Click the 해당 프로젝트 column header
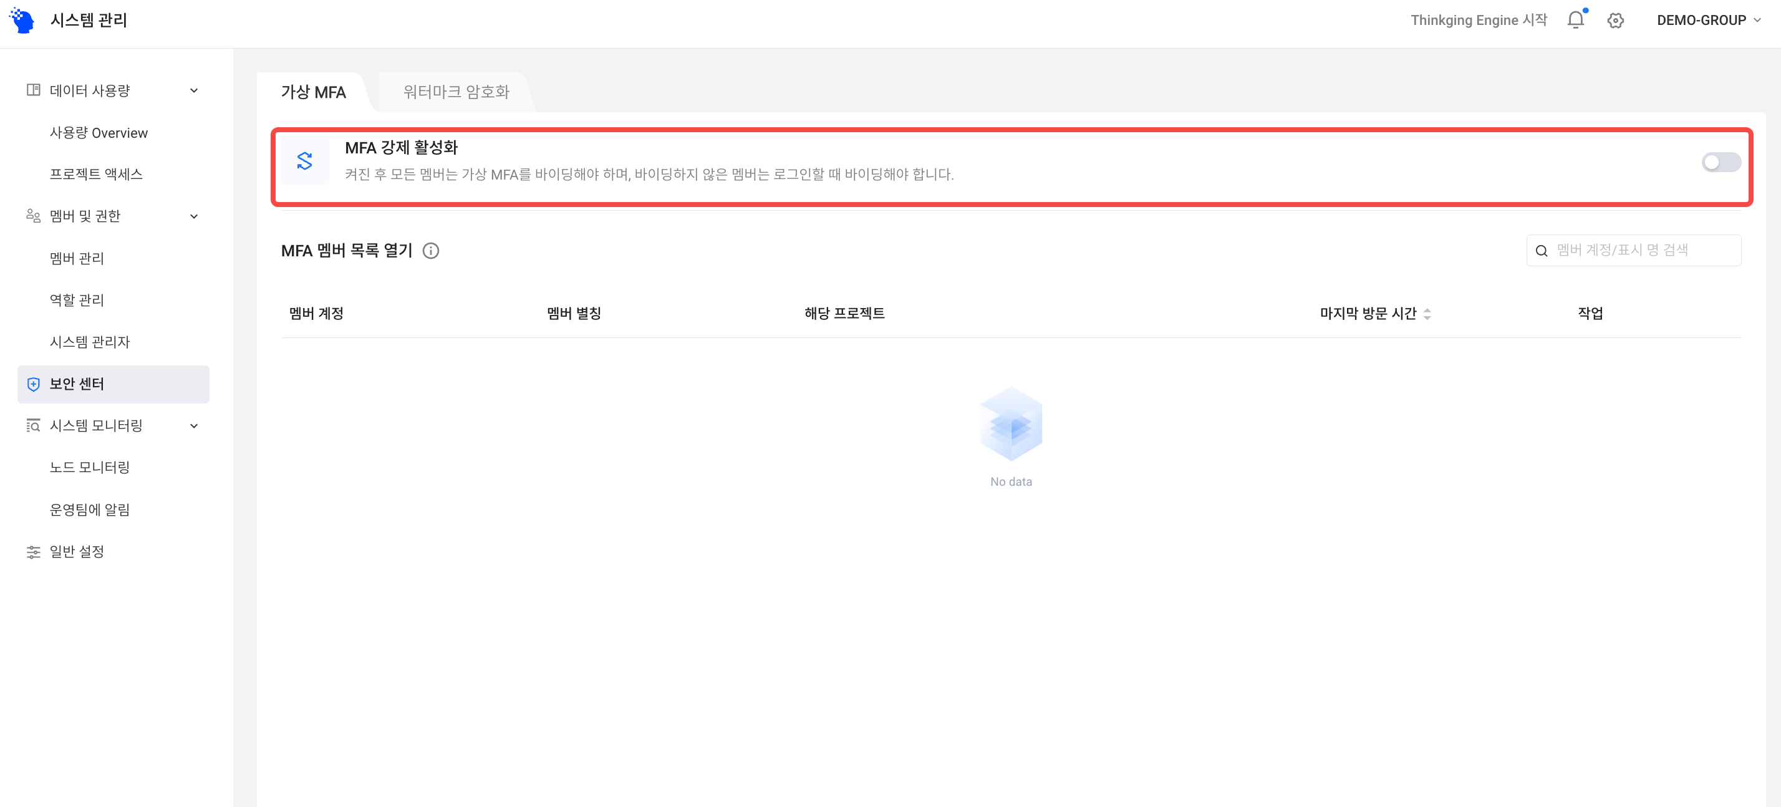Screen dimensions: 1781x807 coord(844,313)
